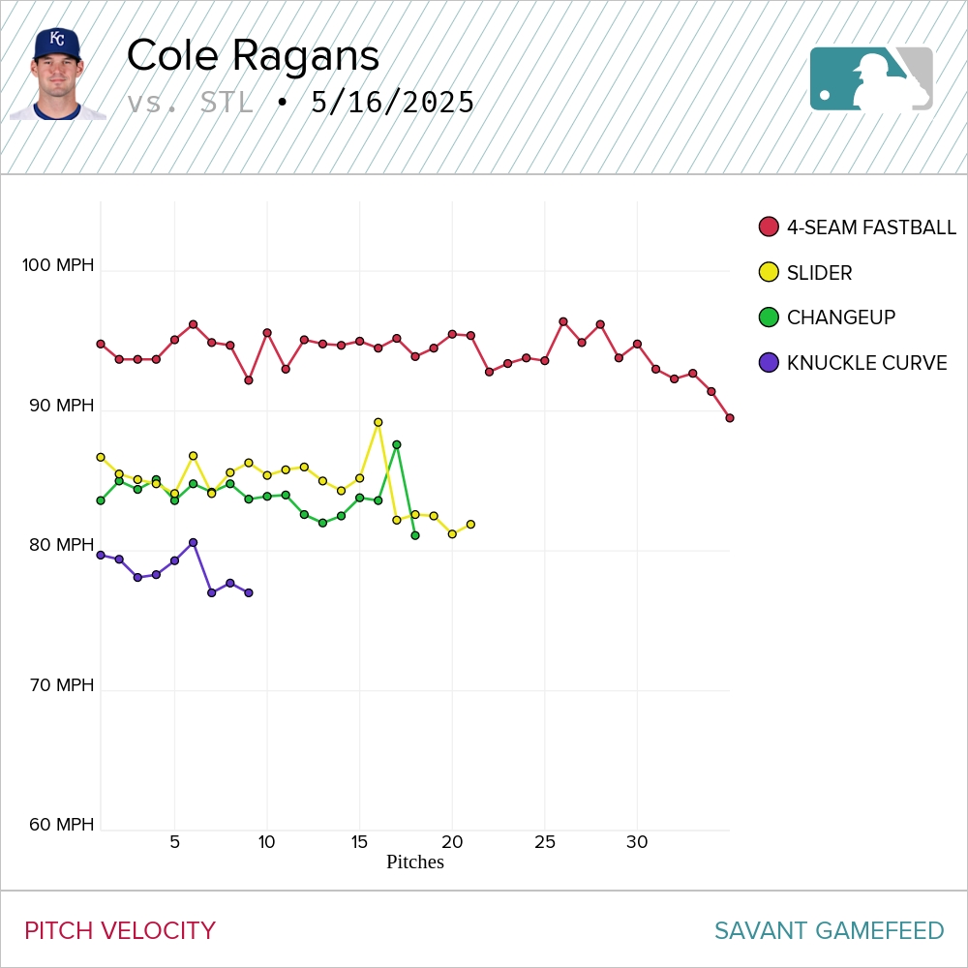Image resolution: width=968 pixels, height=968 pixels.
Task: Select the last fastball data point
Action: [730, 418]
